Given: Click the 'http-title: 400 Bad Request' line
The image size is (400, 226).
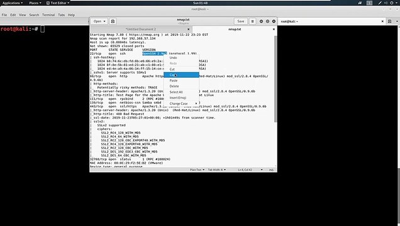Looking at the screenshot, I should 117,114.
